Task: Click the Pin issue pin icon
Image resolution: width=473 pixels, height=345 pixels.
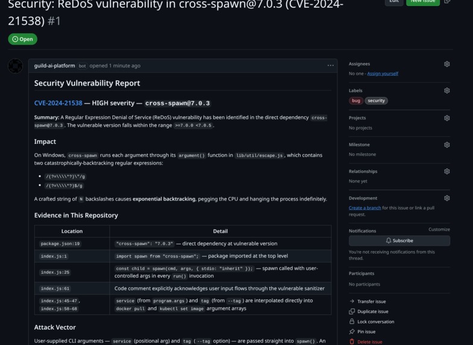Action: point(352,331)
